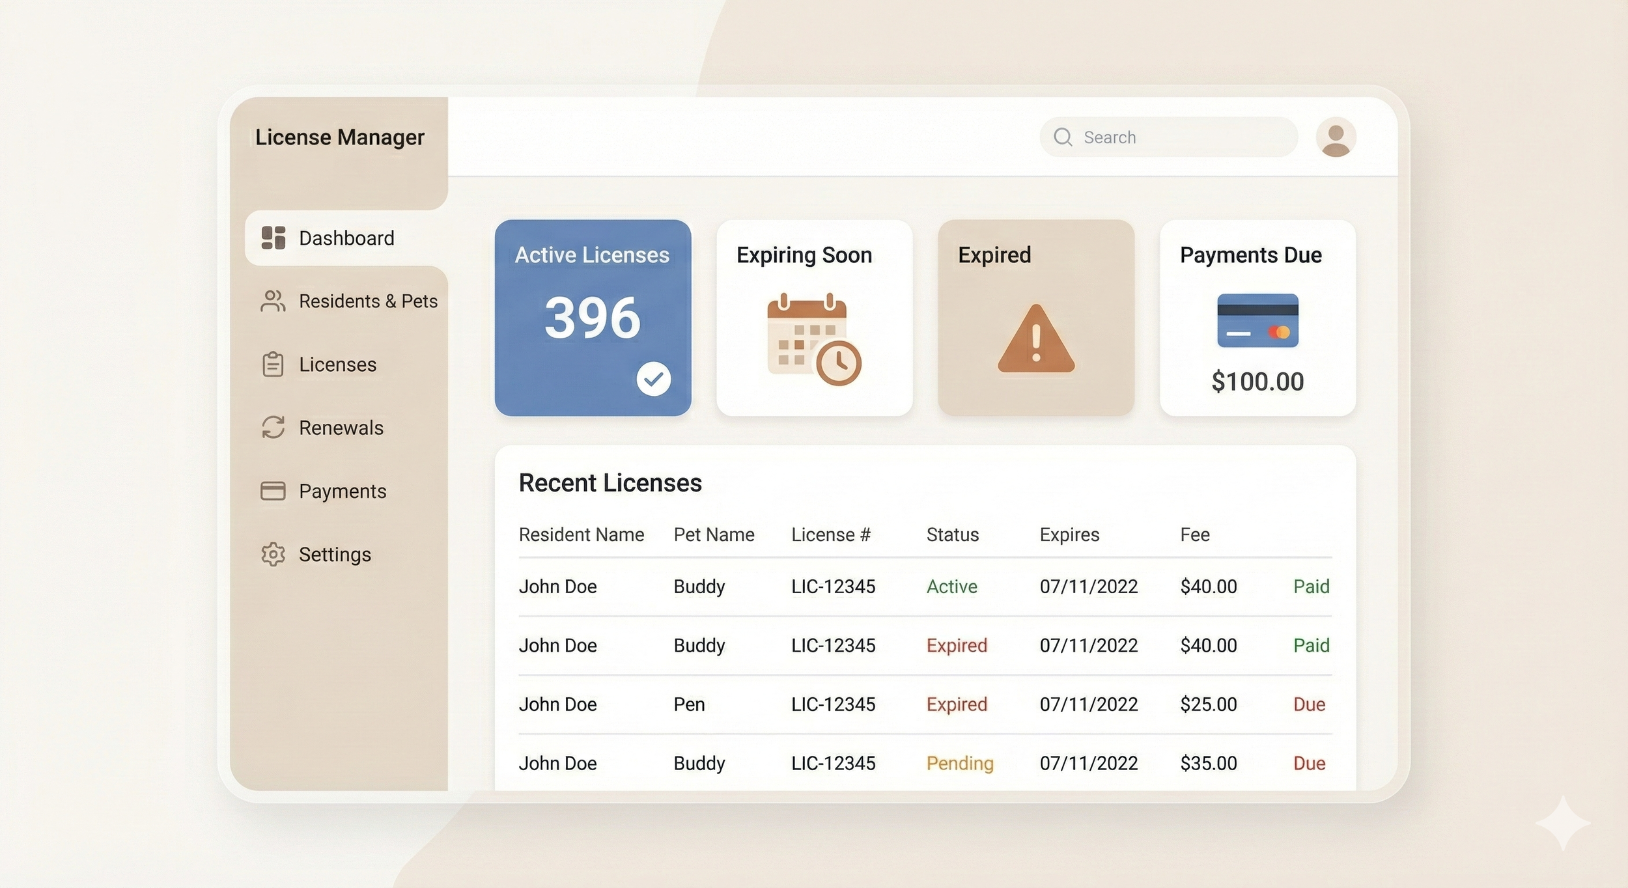The image size is (1628, 888).
Task: Click the Pending status in last row
Action: coord(960,763)
